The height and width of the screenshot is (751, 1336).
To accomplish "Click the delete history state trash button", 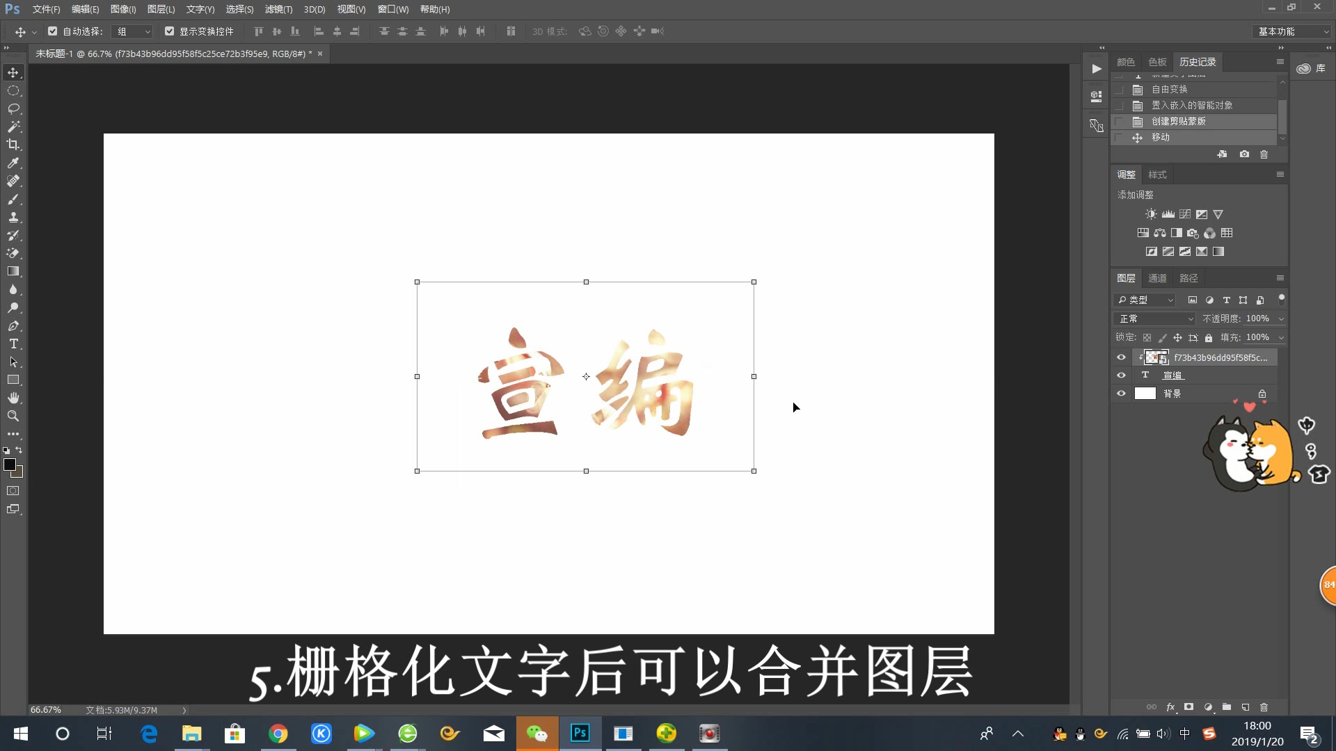I will point(1264,154).
